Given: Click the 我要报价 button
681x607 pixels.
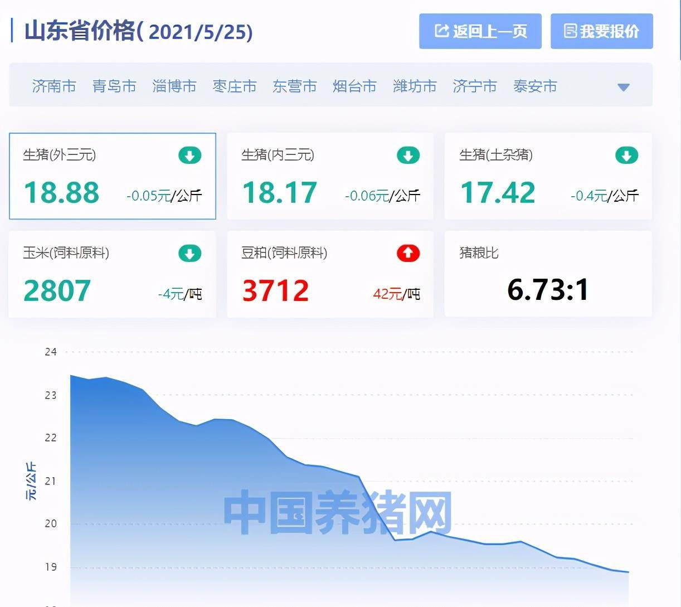Looking at the screenshot, I should click(x=601, y=31).
